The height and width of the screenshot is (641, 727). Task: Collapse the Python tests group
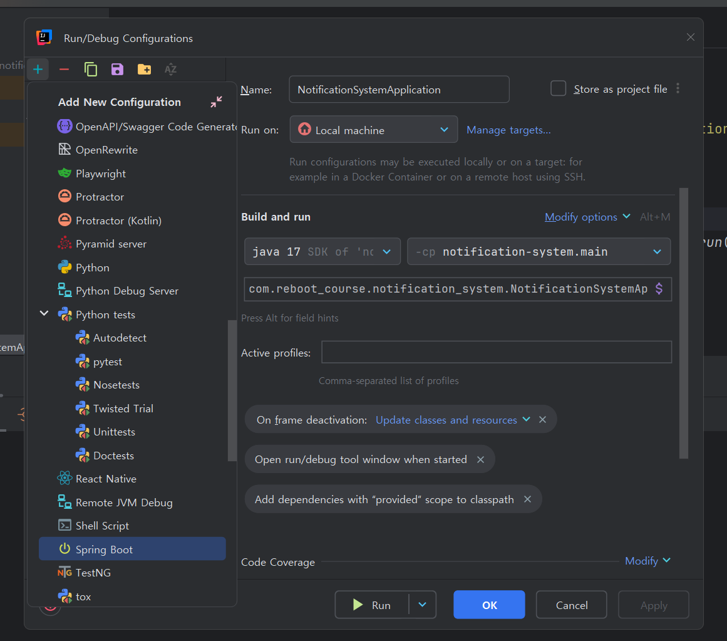tap(44, 314)
